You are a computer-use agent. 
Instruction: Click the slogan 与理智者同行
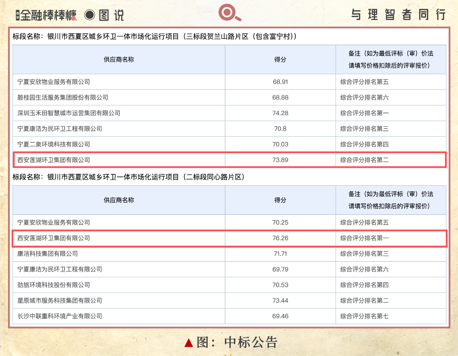[x=398, y=15]
